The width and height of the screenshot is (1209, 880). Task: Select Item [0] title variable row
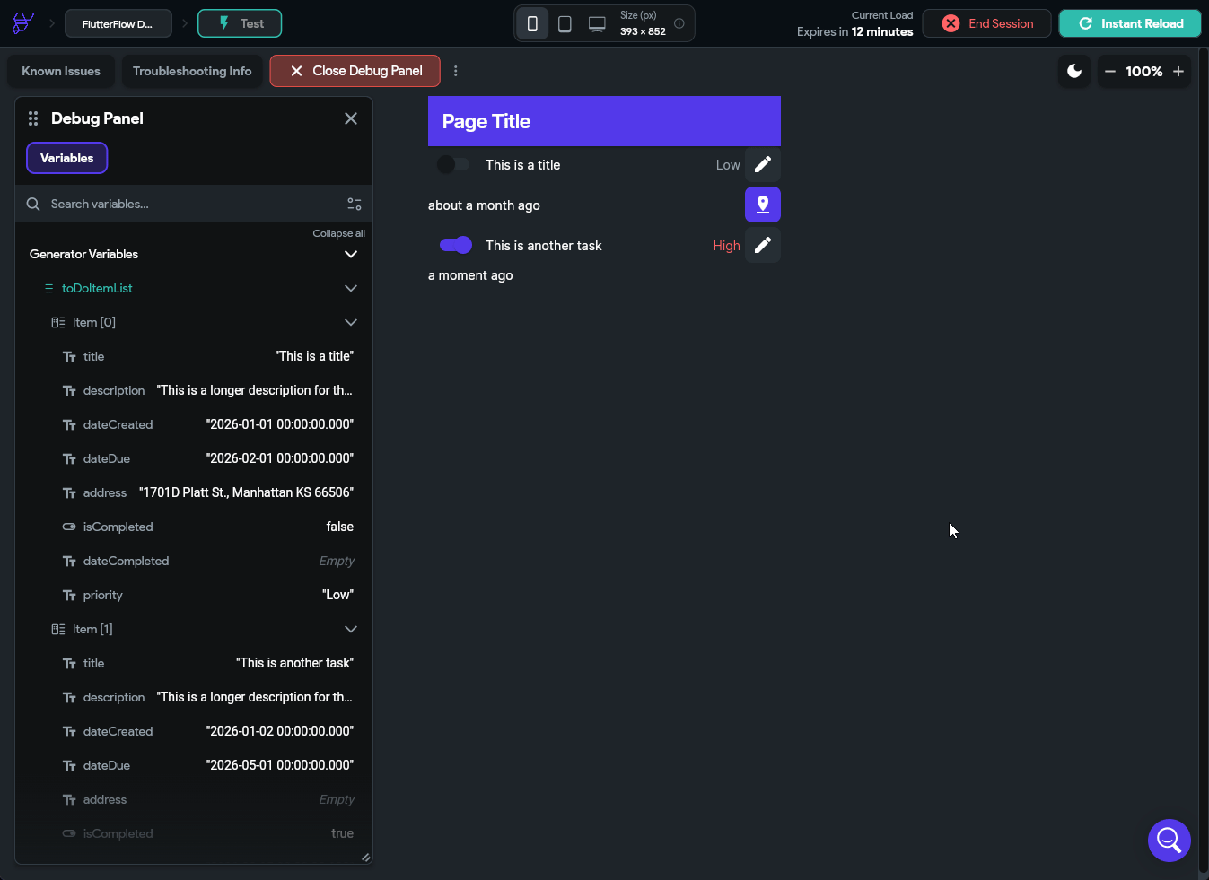pos(194,356)
